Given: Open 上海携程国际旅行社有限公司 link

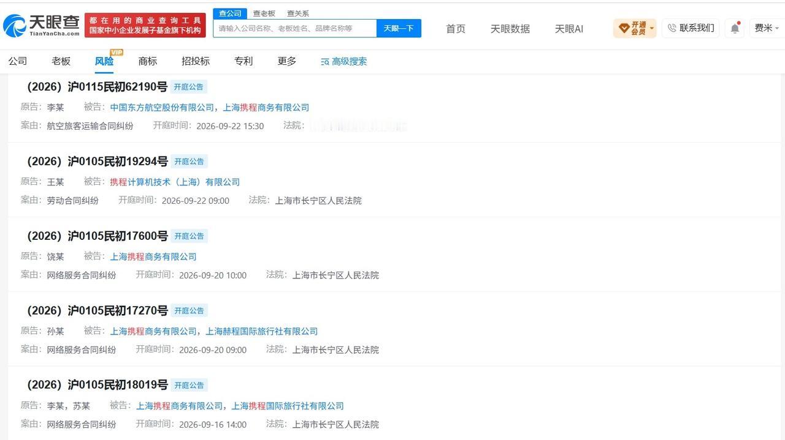Looking at the screenshot, I should [288, 406].
